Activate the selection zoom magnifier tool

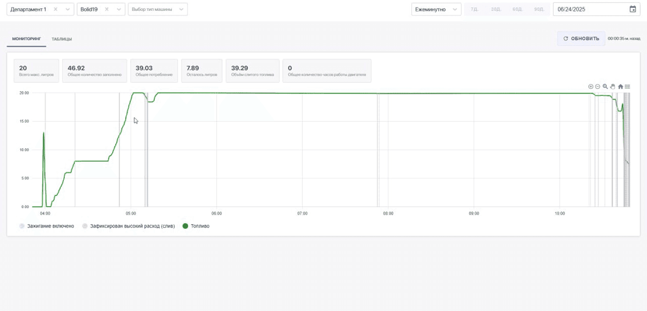coord(605,87)
